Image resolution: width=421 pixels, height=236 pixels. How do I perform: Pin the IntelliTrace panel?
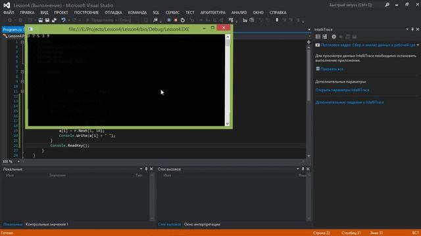(412, 29)
